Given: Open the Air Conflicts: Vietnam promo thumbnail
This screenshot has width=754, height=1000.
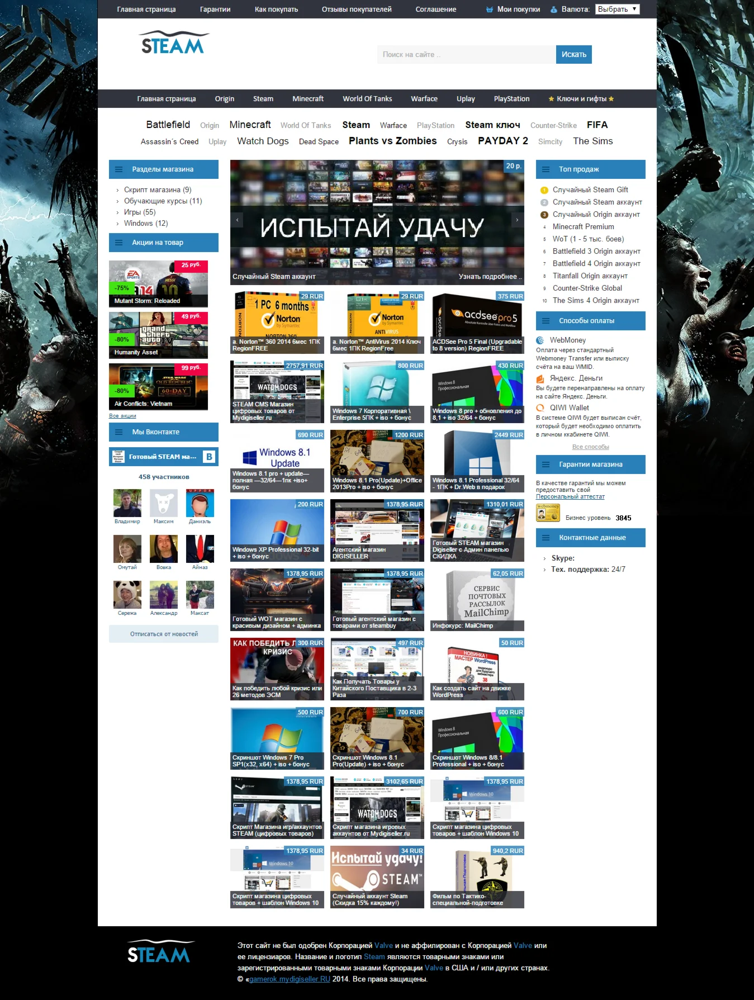Looking at the screenshot, I should 158,387.
